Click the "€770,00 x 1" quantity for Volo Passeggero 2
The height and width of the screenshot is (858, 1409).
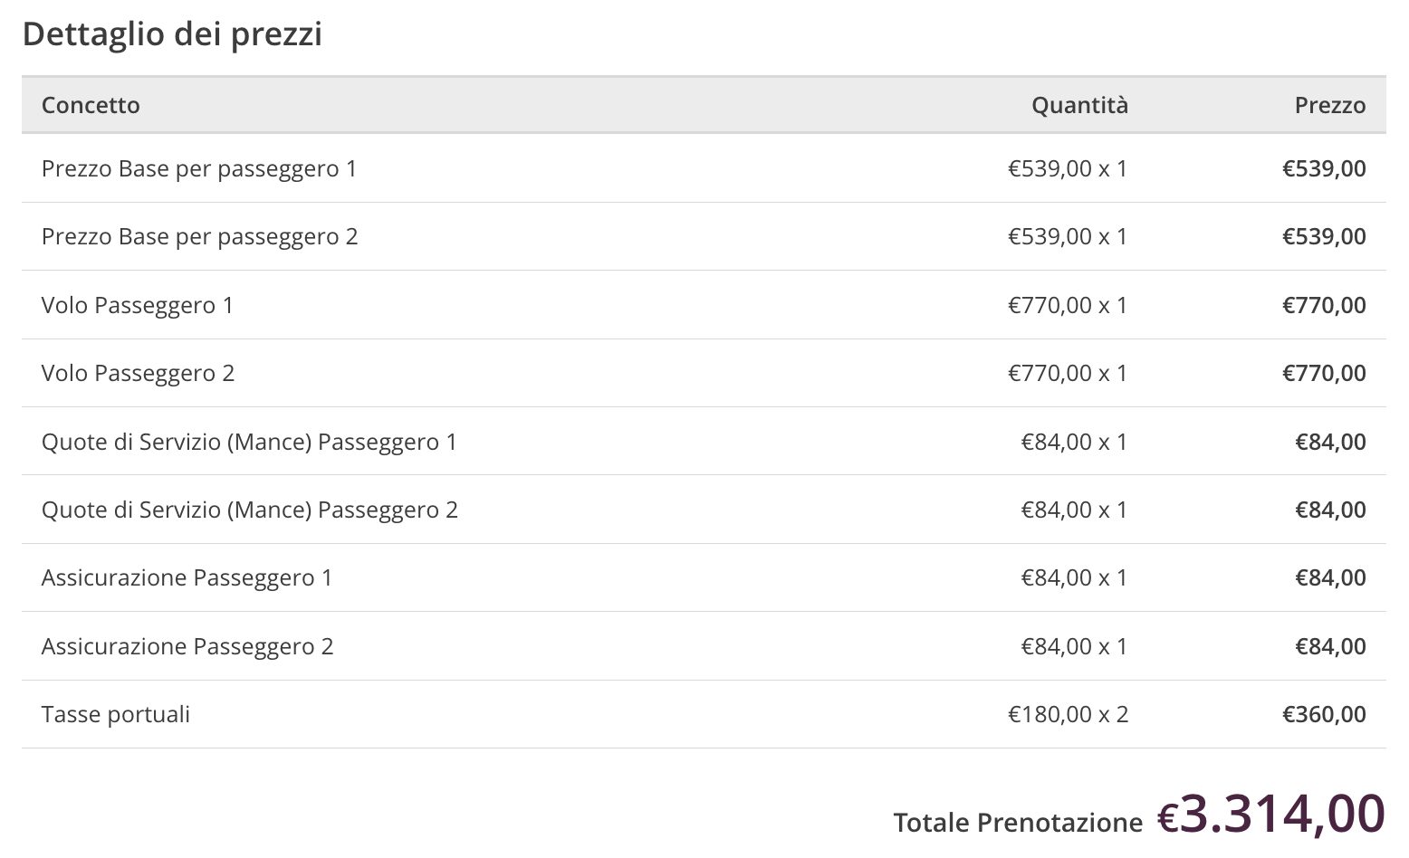coord(1068,374)
